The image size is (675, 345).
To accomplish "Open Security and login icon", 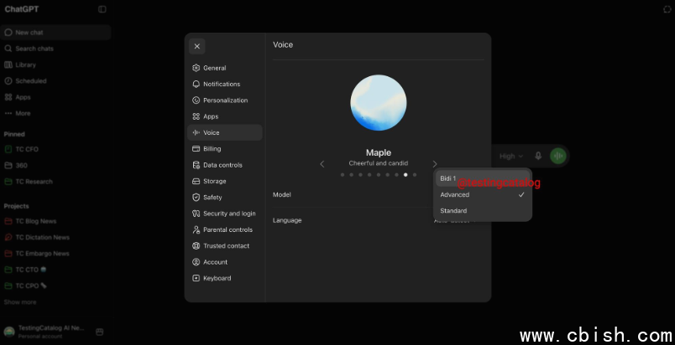I will [196, 214].
